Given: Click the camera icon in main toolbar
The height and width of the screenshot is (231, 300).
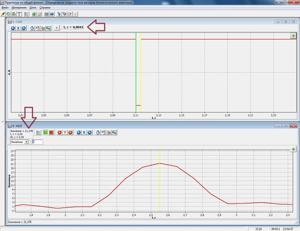Looking at the screenshot, I should [52, 14].
